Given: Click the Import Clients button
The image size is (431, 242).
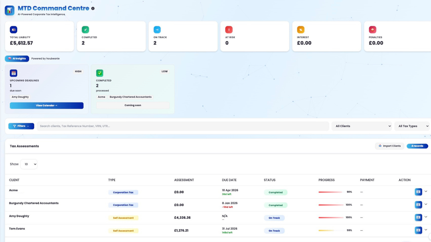Looking at the screenshot, I should (390, 146).
